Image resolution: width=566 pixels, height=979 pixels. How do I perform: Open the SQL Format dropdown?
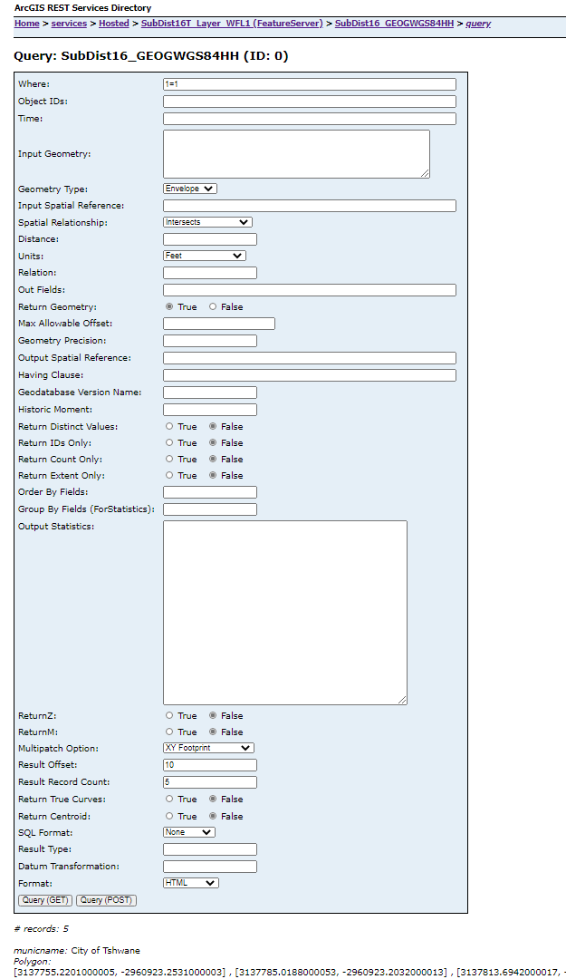tap(189, 832)
